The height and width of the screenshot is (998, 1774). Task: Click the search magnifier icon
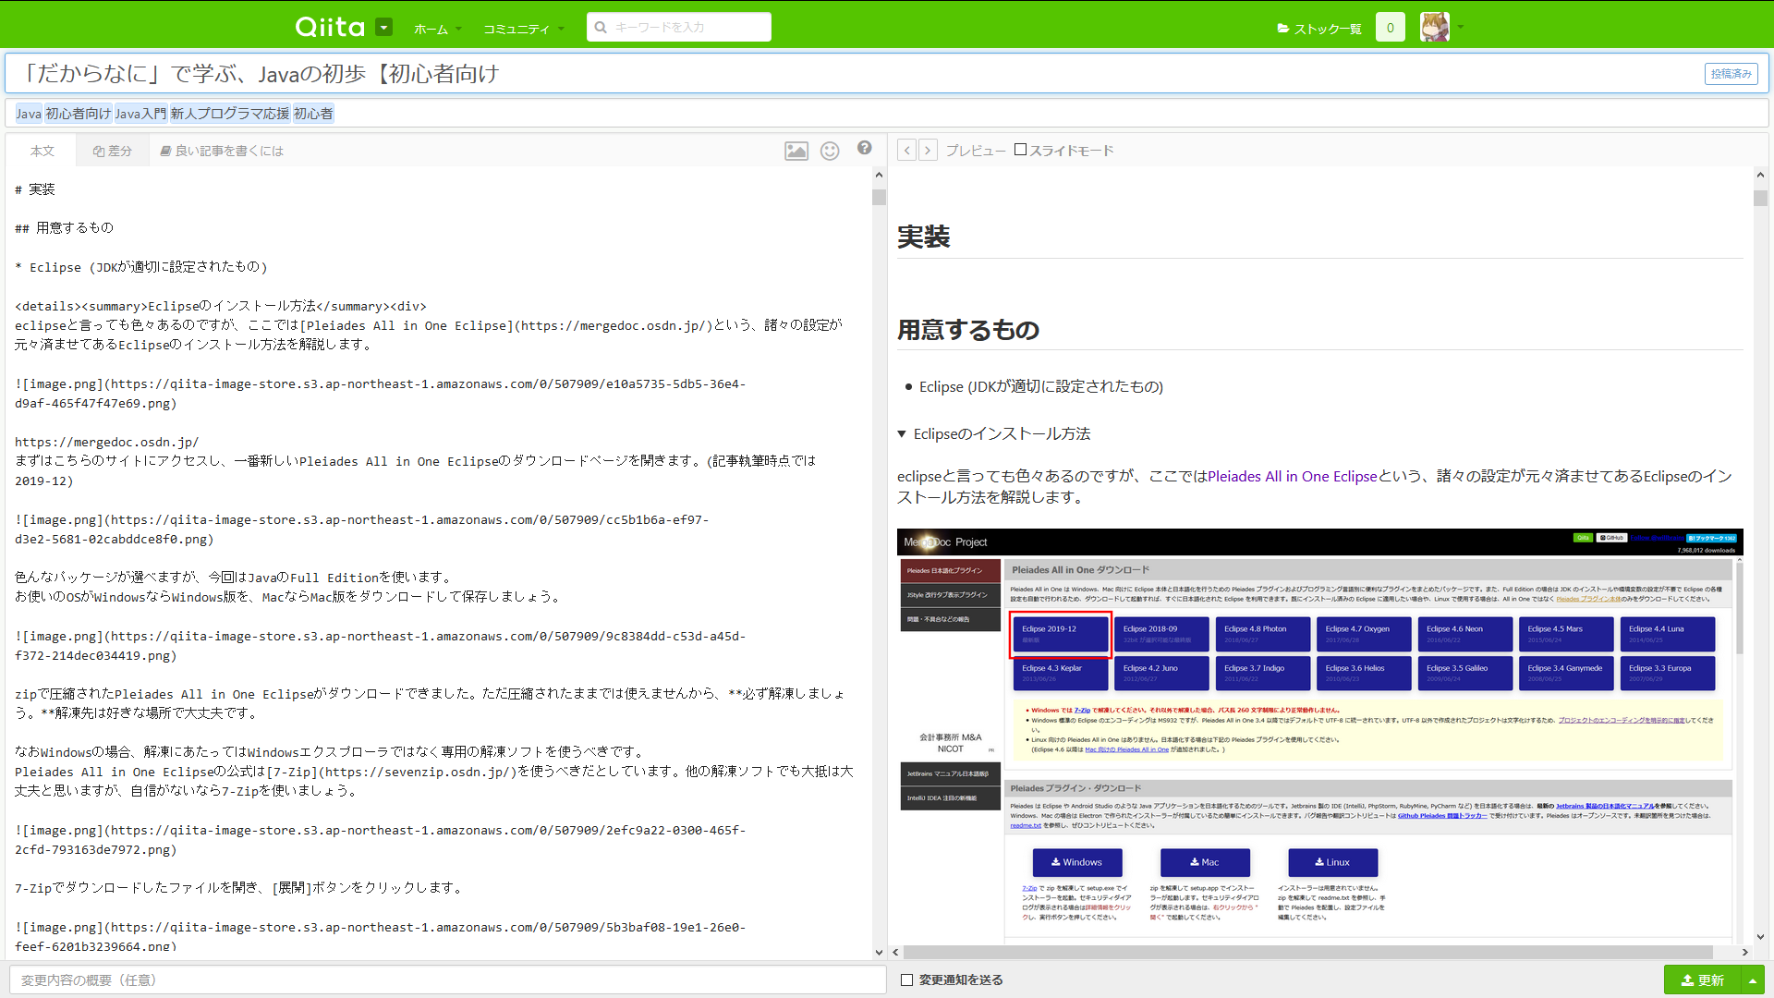[x=601, y=27]
